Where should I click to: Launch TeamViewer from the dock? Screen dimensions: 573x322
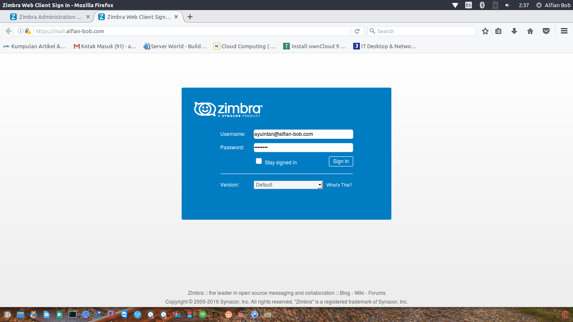pos(124,314)
